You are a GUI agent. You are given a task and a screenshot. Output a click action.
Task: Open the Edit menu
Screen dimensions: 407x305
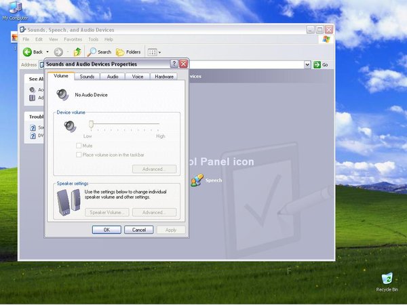(x=39, y=39)
